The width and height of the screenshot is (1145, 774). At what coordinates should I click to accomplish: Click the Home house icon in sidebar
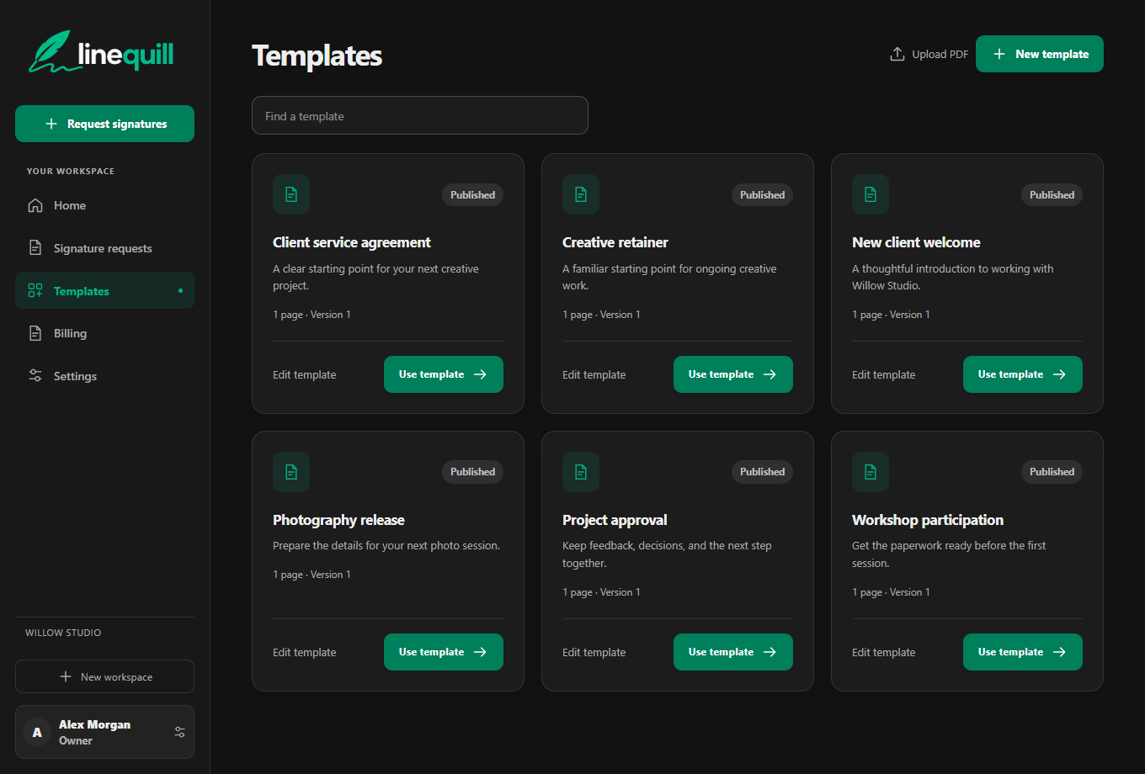[x=35, y=205]
